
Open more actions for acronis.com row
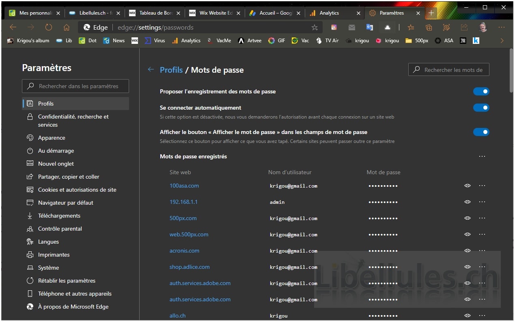(x=482, y=251)
